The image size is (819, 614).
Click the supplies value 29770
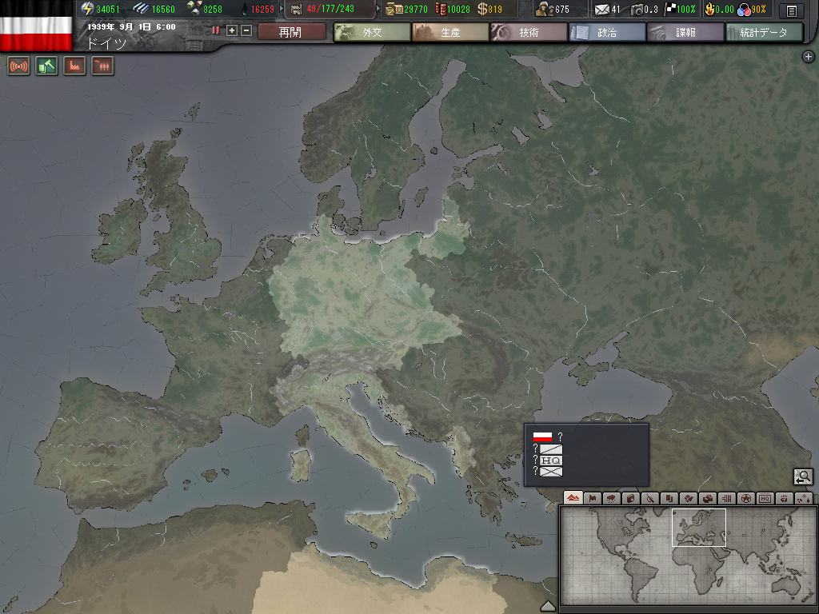coord(416,10)
